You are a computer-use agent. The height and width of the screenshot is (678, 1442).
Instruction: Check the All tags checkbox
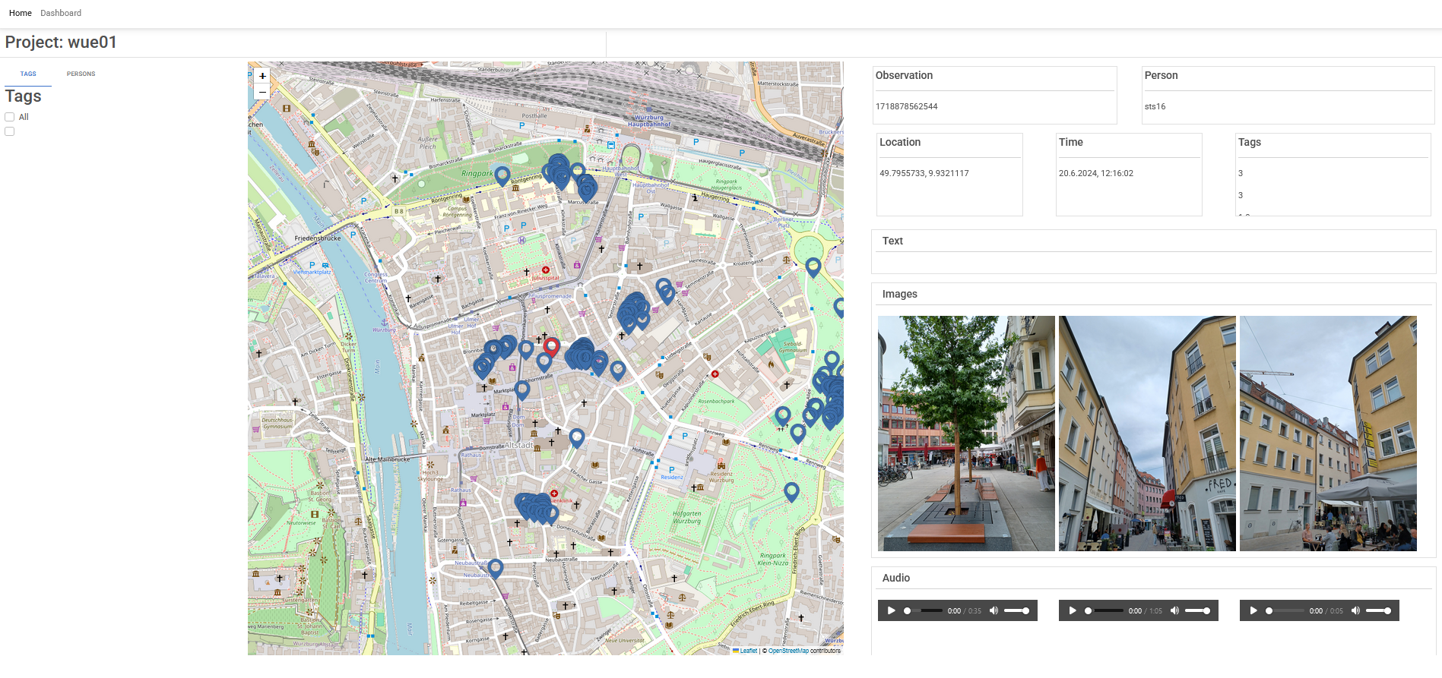click(x=10, y=117)
